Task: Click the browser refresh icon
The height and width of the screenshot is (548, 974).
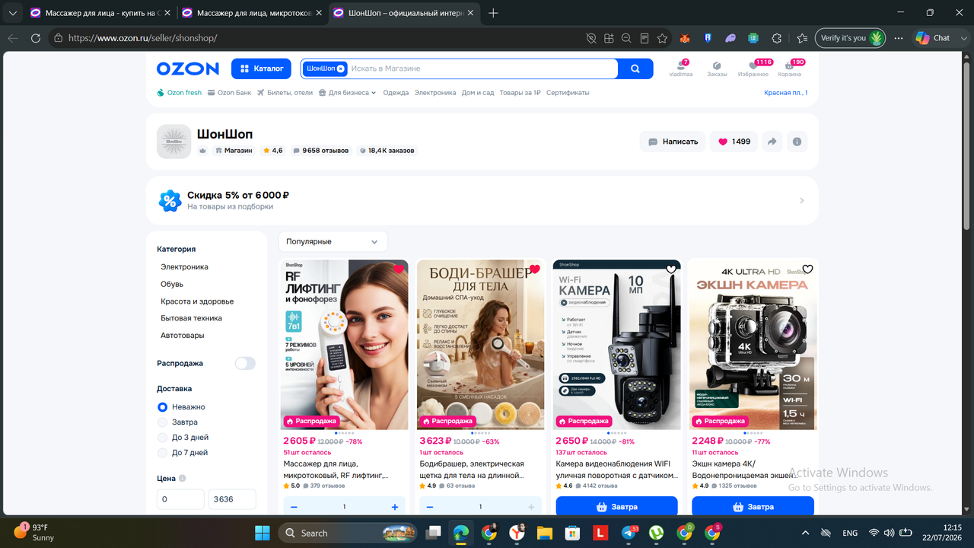Action: pos(35,38)
